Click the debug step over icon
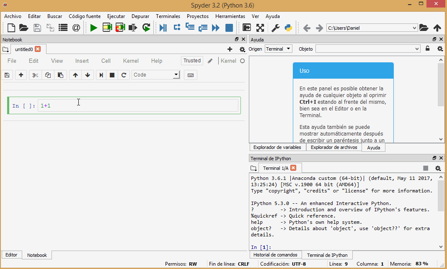 pos(177,27)
